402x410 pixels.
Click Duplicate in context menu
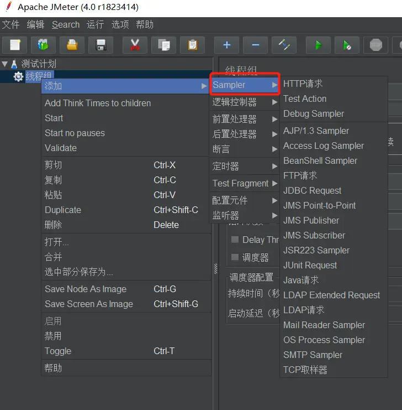tap(125, 210)
